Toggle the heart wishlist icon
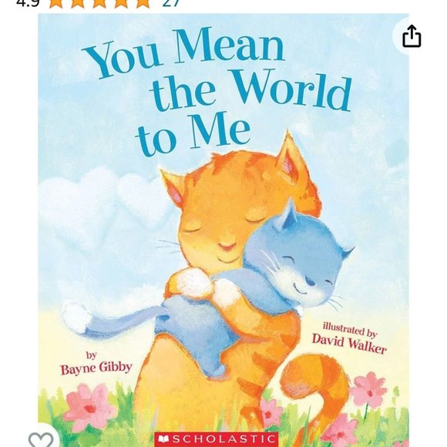447x447 pixels. click(x=41, y=440)
